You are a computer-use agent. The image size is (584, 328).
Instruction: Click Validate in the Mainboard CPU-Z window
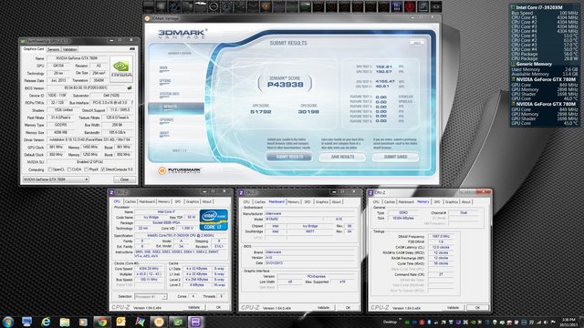[x=323, y=308]
